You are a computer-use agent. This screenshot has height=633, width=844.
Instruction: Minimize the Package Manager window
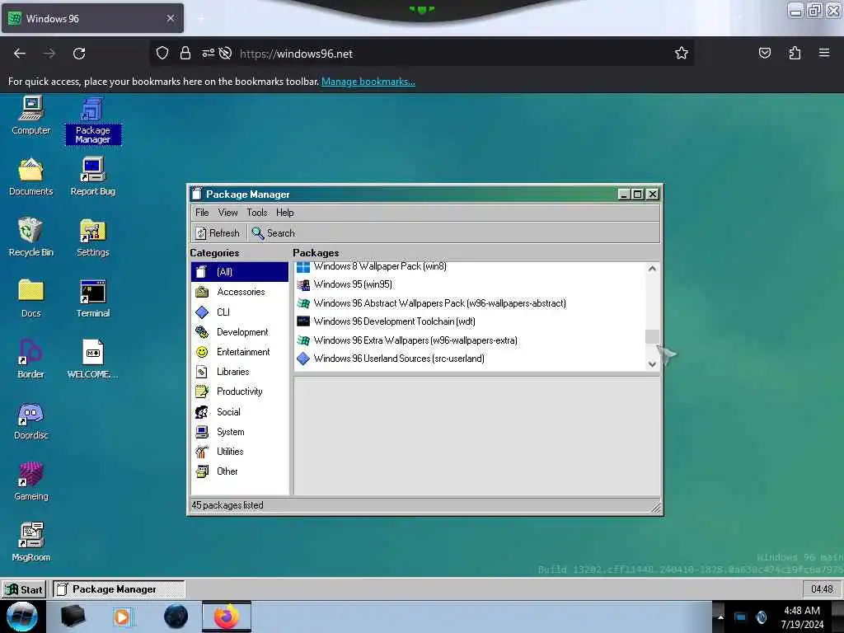(623, 195)
